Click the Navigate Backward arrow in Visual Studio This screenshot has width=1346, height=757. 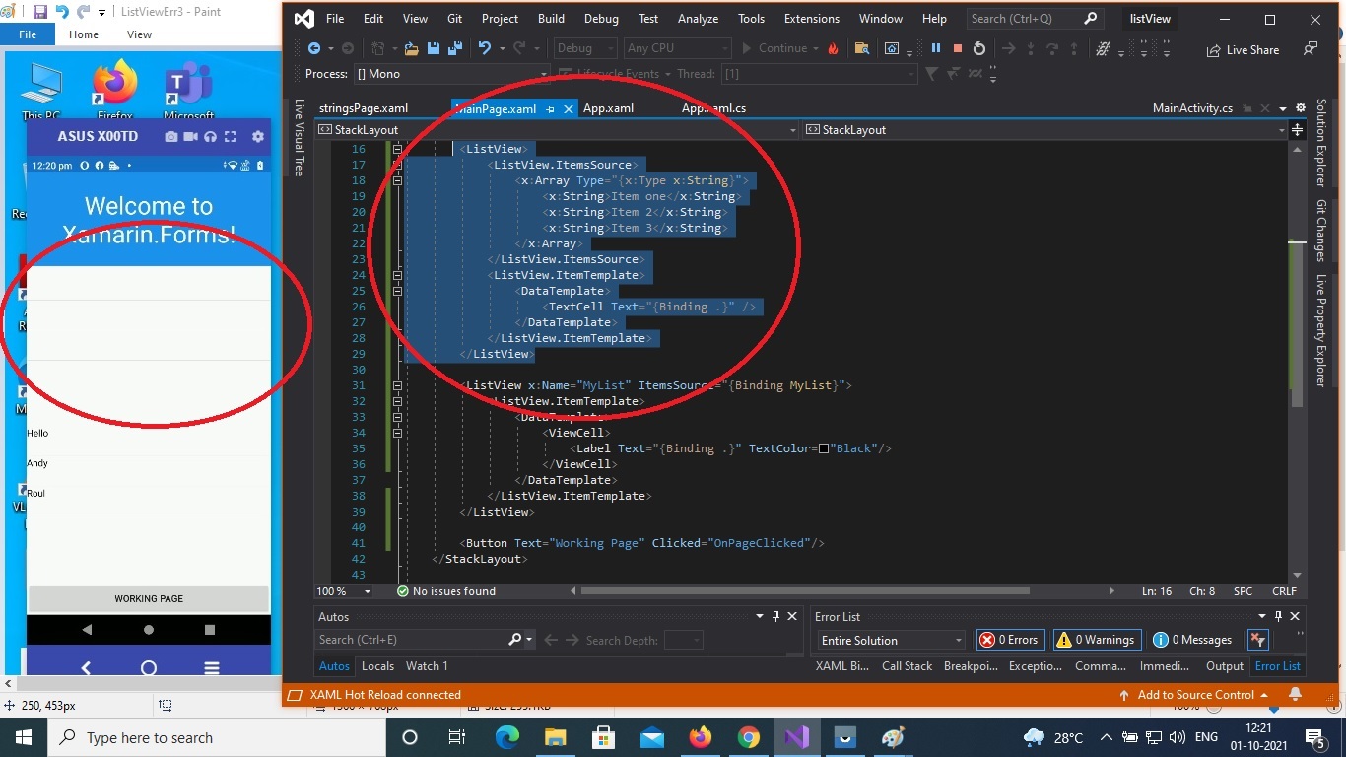click(x=314, y=48)
